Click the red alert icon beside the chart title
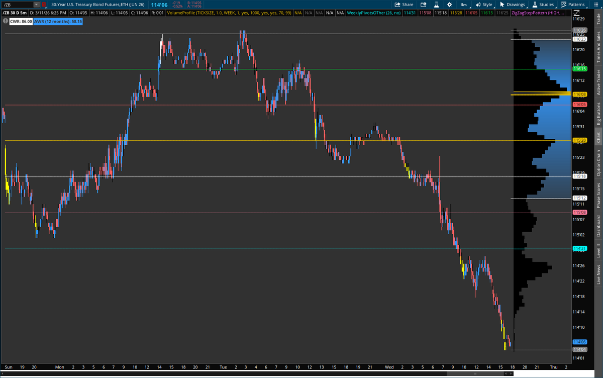This screenshot has width=603, height=378. tap(43, 5)
